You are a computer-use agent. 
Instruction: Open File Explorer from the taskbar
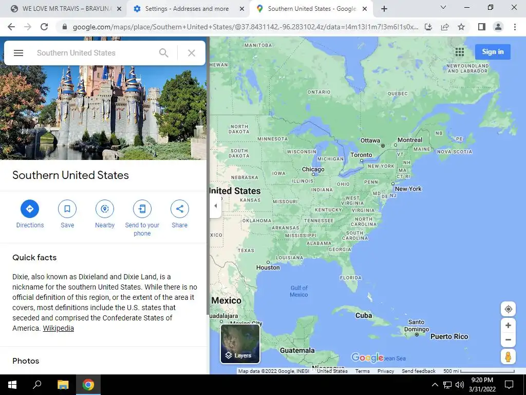pyautogui.click(x=63, y=385)
